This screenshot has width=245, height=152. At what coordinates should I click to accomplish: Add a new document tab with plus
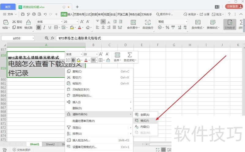tap(77, 7)
